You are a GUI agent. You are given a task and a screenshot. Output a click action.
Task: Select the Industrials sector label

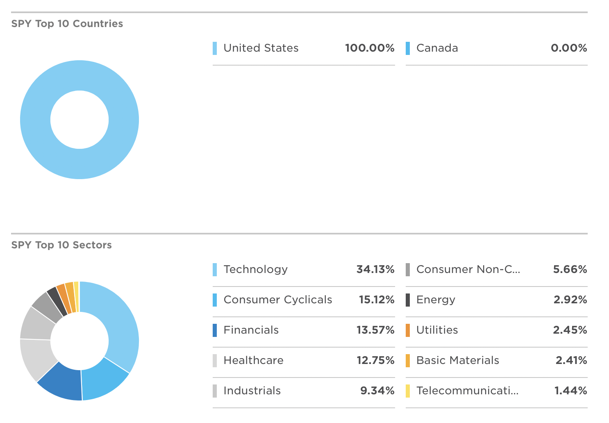coord(252,391)
